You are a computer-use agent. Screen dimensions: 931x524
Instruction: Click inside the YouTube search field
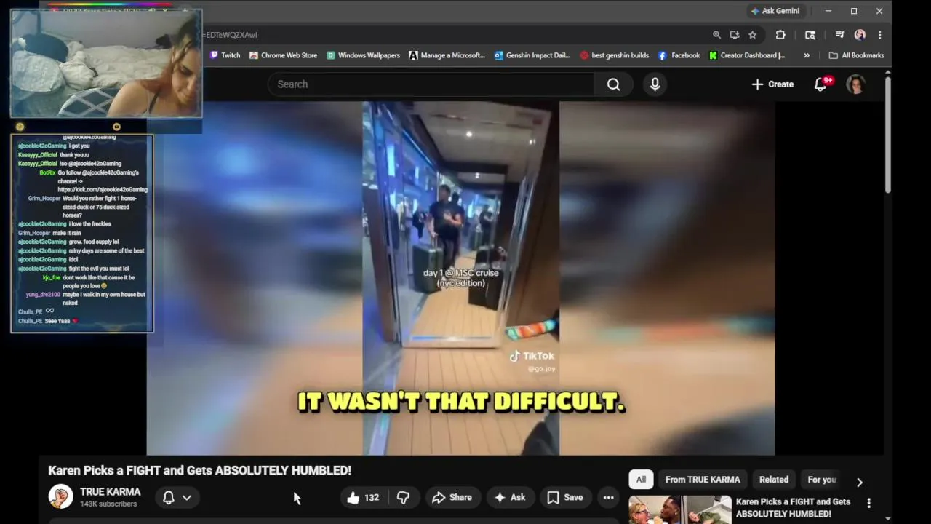431,84
